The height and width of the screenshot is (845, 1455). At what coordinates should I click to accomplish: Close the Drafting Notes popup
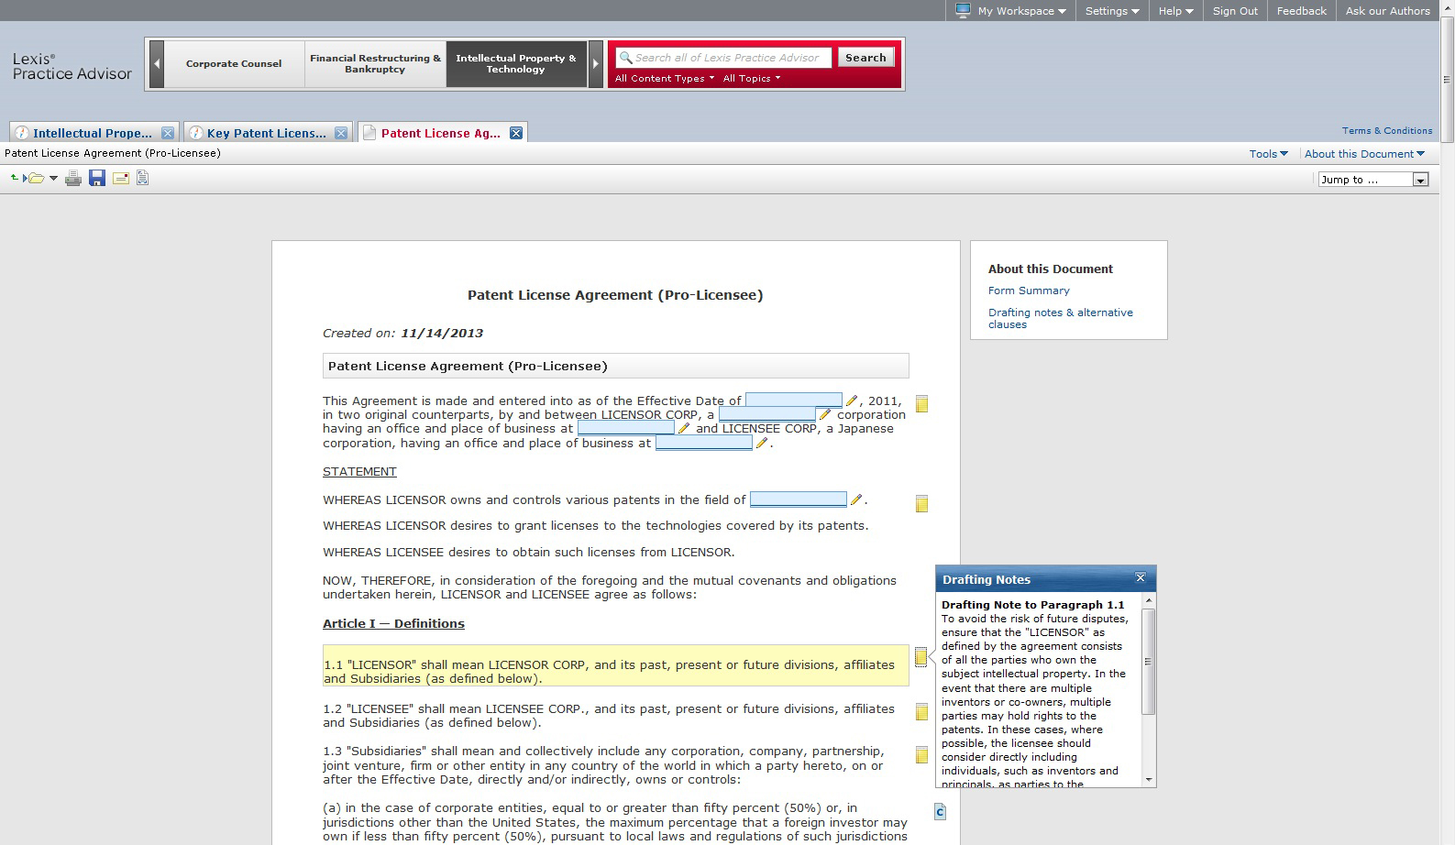pyautogui.click(x=1141, y=578)
